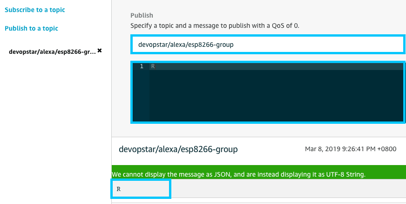The width and height of the screenshot is (406, 204).
Task: Click the Publish section heading
Action: click(x=142, y=15)
